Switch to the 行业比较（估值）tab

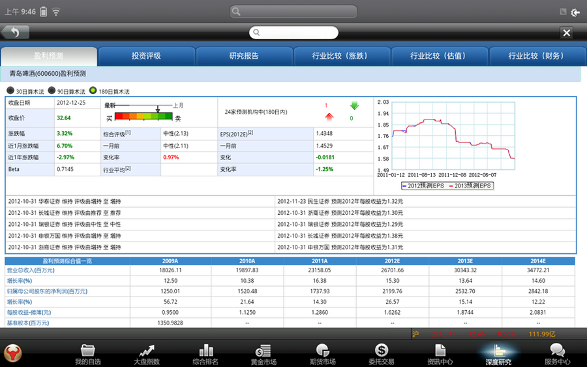coord(440,56)
